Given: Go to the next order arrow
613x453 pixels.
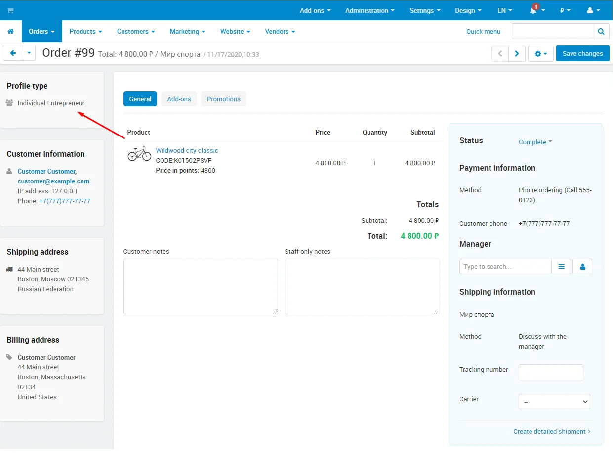Looking at the screenshot, I should (517, 54).
